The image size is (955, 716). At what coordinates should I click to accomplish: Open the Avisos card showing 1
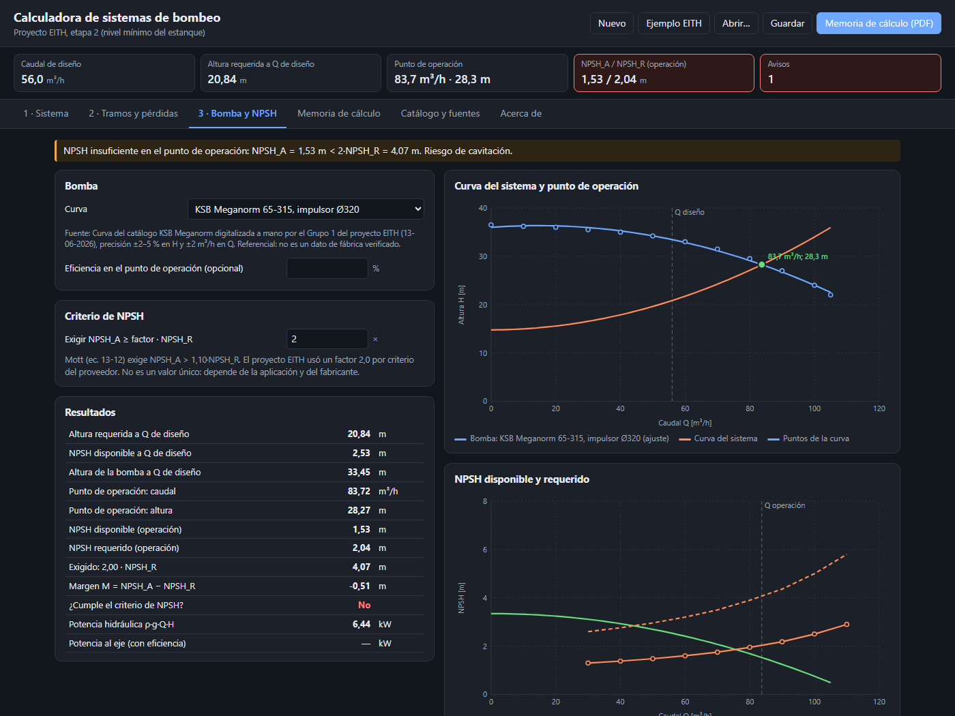(851, 73)
